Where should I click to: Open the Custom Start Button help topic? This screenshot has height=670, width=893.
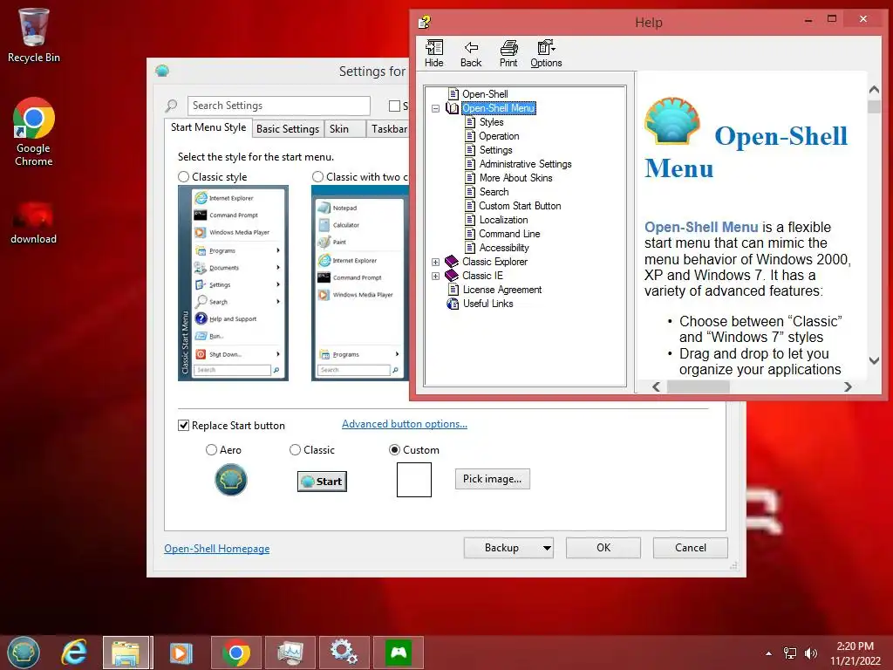pyautogui.click(x=520, y=206)
